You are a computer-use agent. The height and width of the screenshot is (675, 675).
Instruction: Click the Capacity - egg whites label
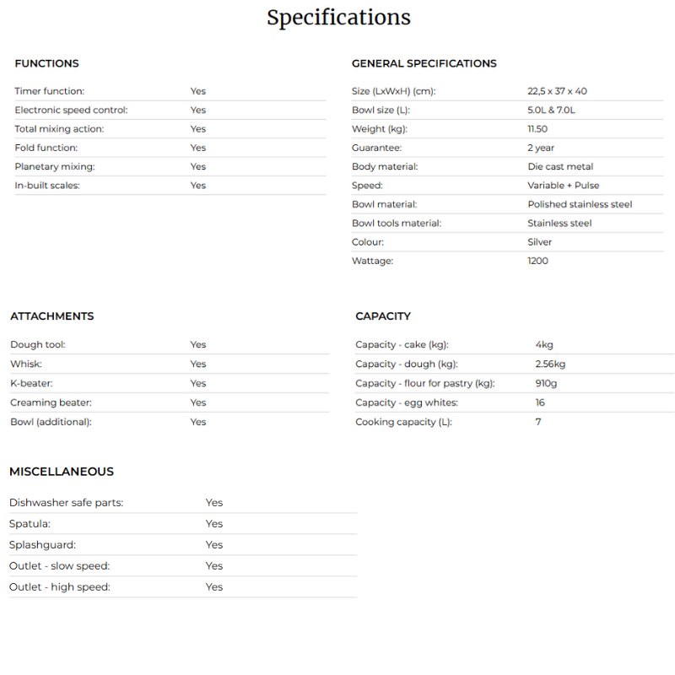407,402
